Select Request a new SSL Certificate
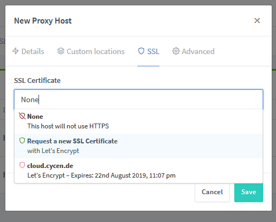 (139, 146)
